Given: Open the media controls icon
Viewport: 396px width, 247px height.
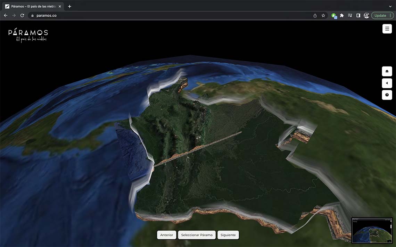Looking at the screenshot, I should click(x=350, y=16).
